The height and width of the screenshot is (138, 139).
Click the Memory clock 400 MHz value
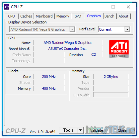pos(49,88)
